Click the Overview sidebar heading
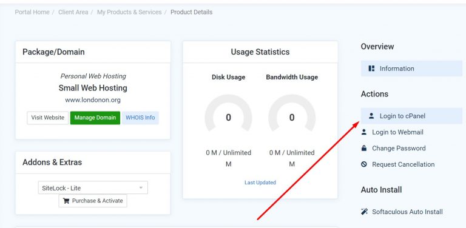The image size is (466, 228). coord(377,47)
